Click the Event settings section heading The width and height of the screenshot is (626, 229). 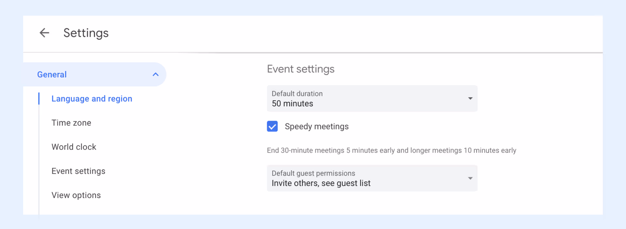tap(301, 69)
